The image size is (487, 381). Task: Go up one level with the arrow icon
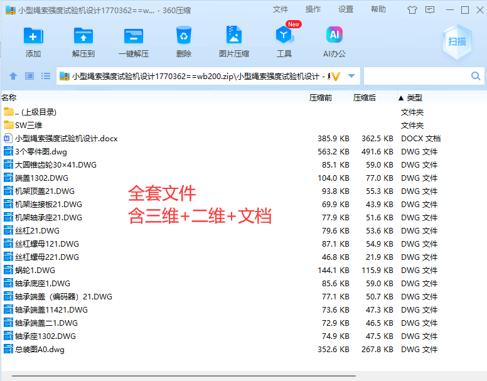[13, 76]
